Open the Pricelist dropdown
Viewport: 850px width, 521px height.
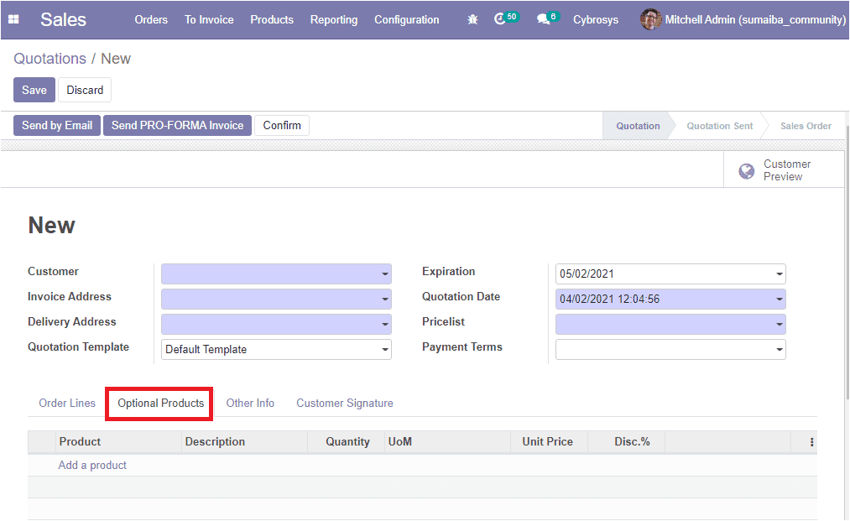point(780,325)
